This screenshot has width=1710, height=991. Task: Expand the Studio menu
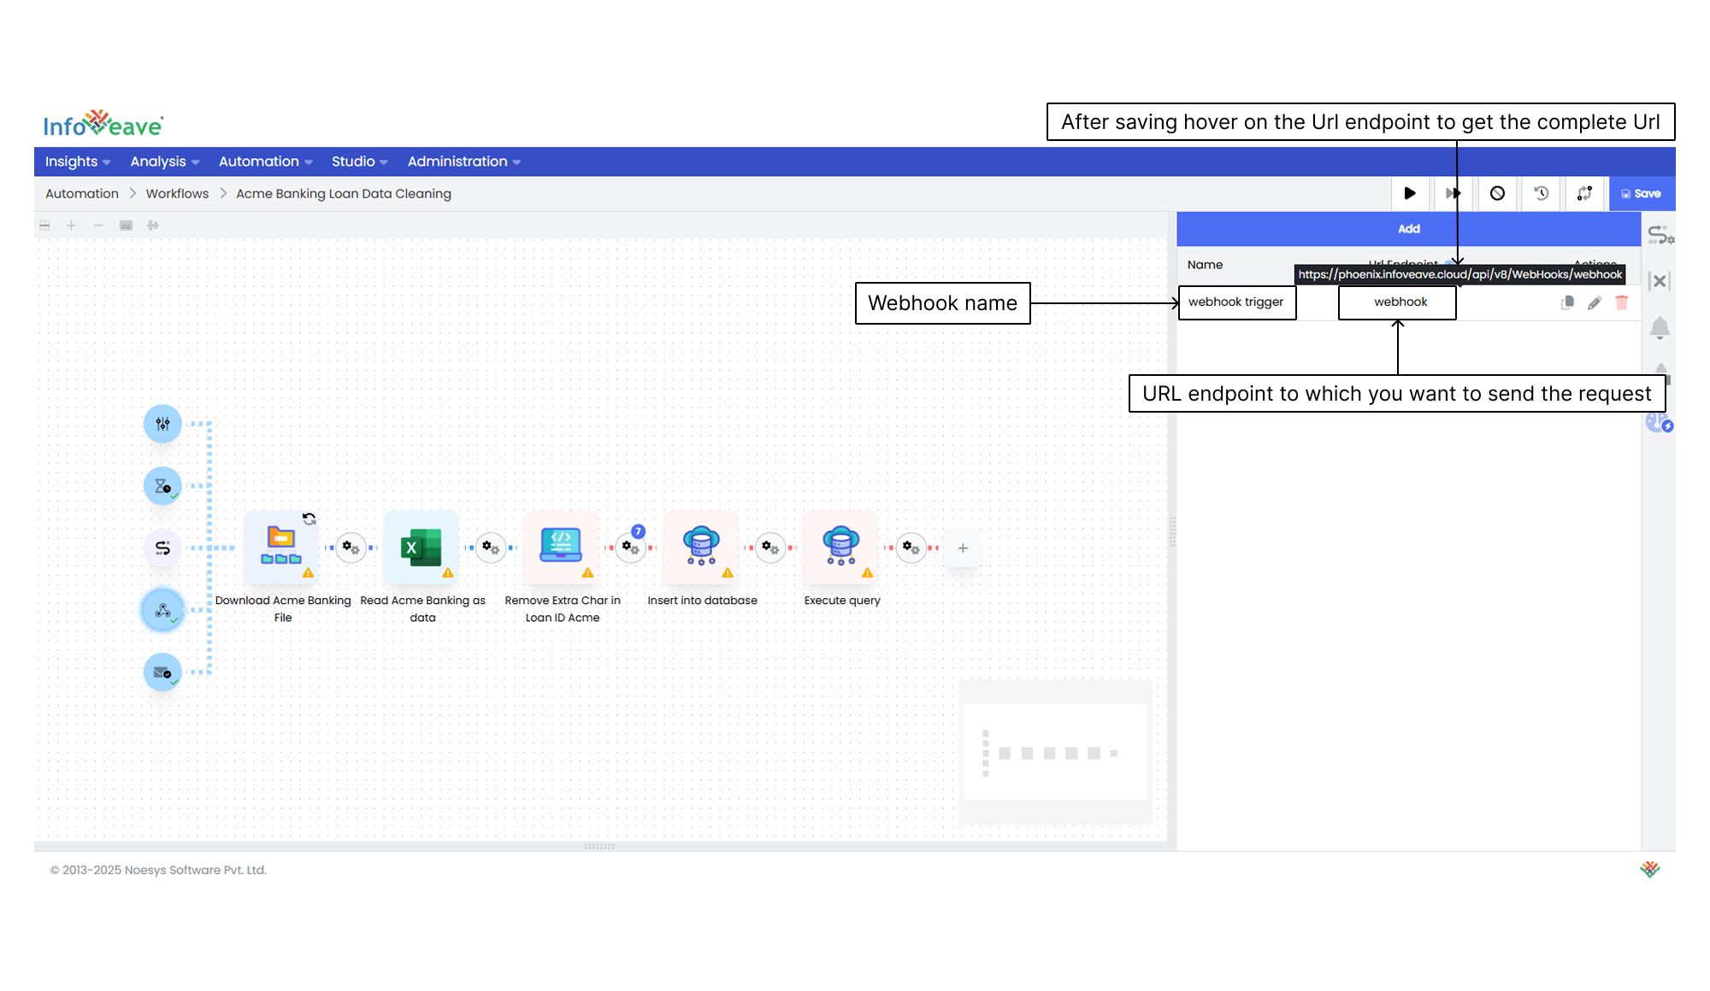(360, 161)
